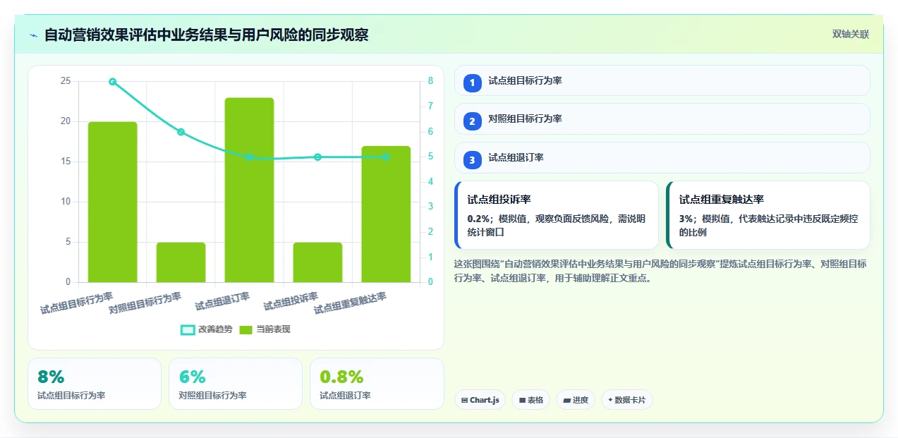Image resolution: width=898 pixels, height=438 pixels.
Task: Click the 改善趋势 teal legend swatch
Action: tap(188, 329)
